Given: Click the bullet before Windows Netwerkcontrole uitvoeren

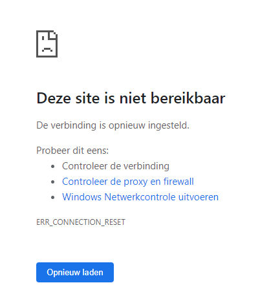Looking at the screenshot, I should coord(53,197).
